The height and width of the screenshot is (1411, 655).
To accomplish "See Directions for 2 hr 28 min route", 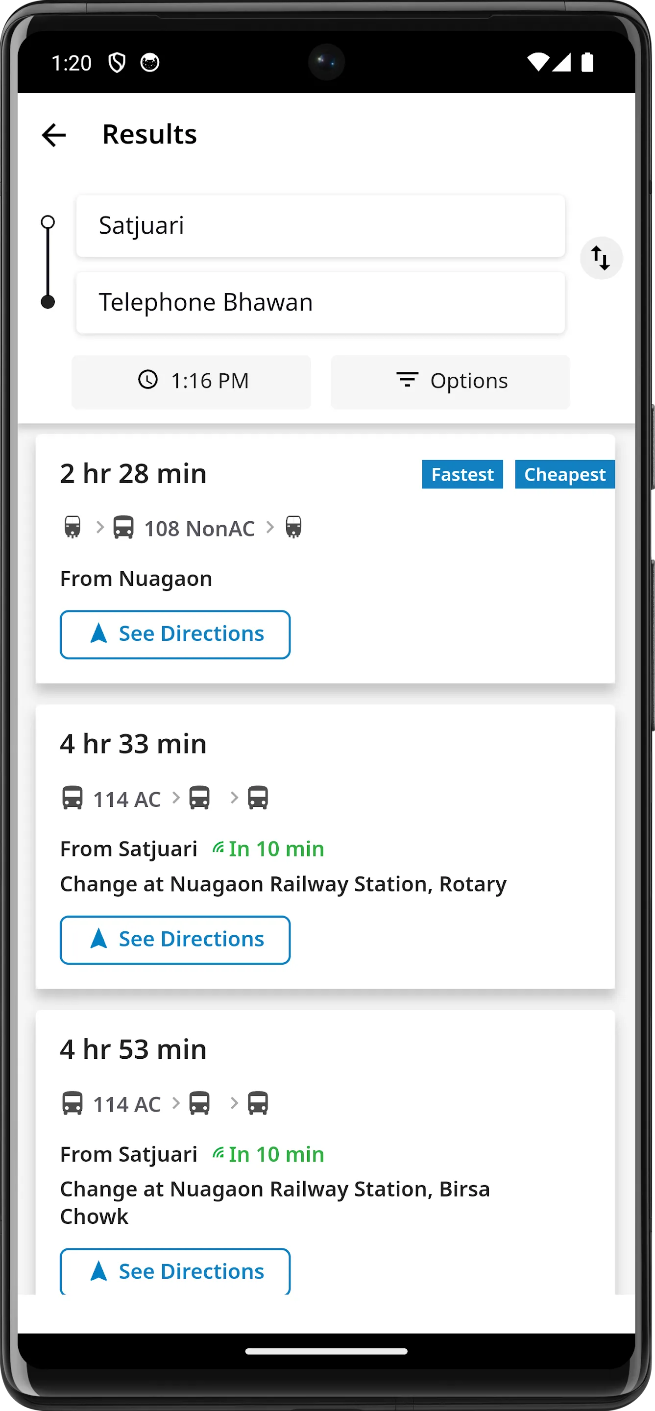I will 175,634.
